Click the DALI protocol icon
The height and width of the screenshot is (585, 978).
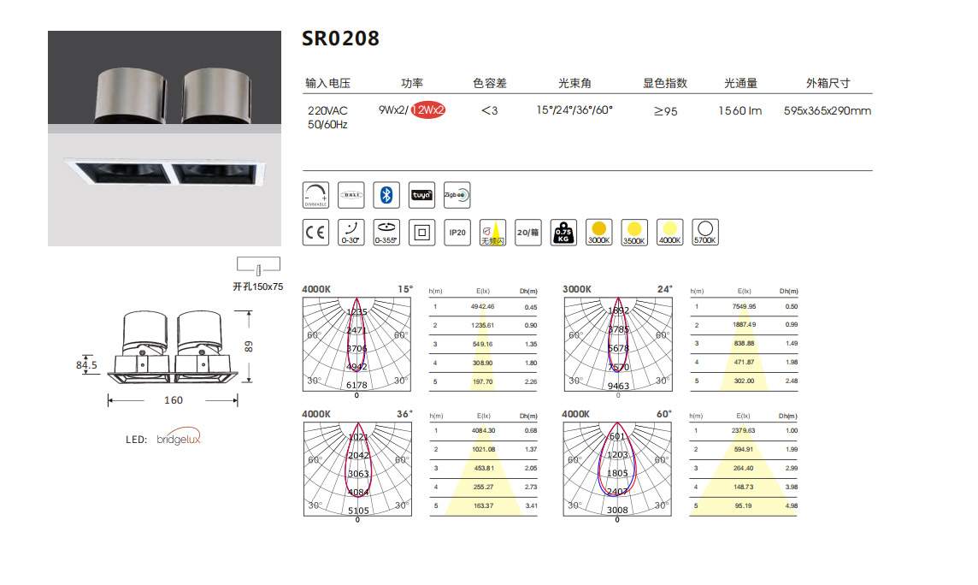(x=351, y=195)
